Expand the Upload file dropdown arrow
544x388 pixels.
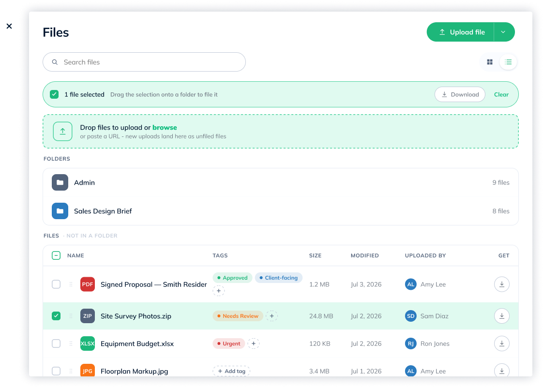503,32
